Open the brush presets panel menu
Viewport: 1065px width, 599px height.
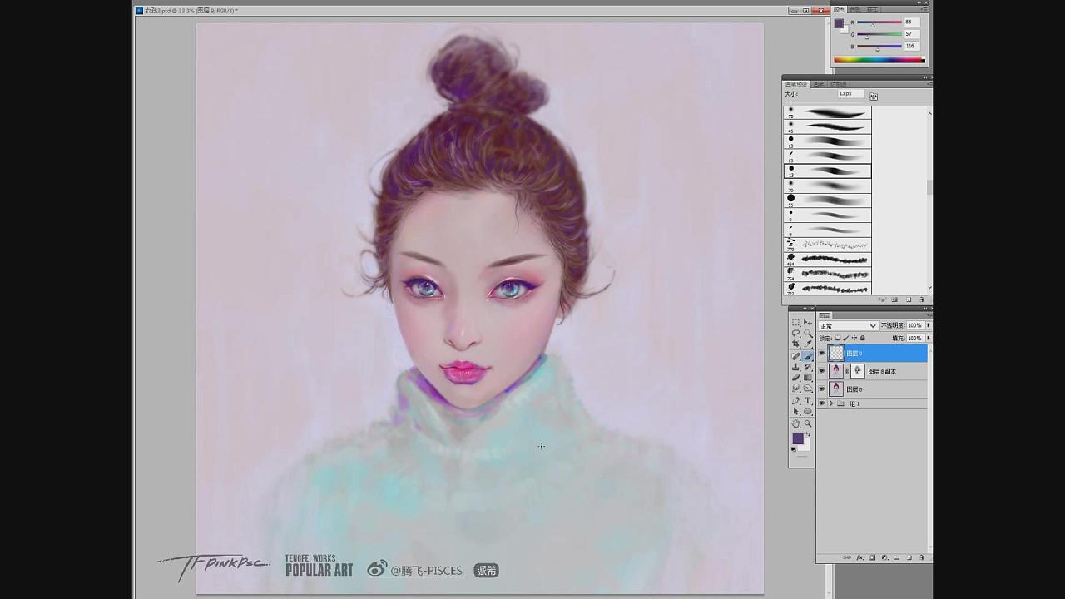(929, 84)
